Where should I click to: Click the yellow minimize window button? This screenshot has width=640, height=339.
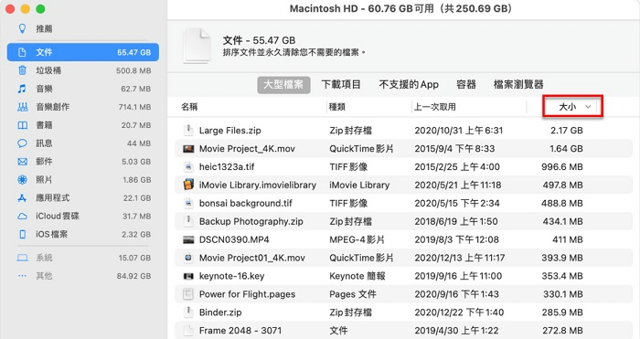26,9
